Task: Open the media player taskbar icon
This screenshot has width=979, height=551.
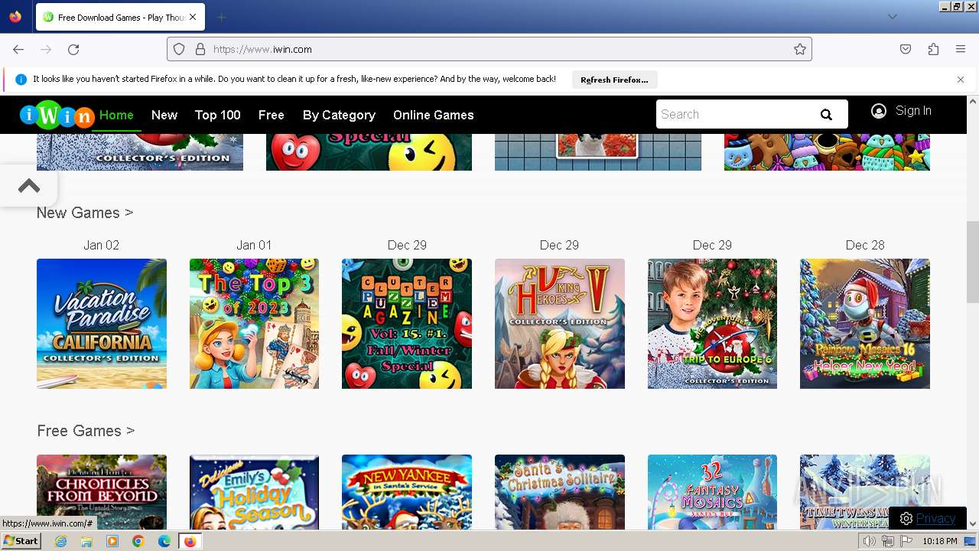Action: [112, 541]
